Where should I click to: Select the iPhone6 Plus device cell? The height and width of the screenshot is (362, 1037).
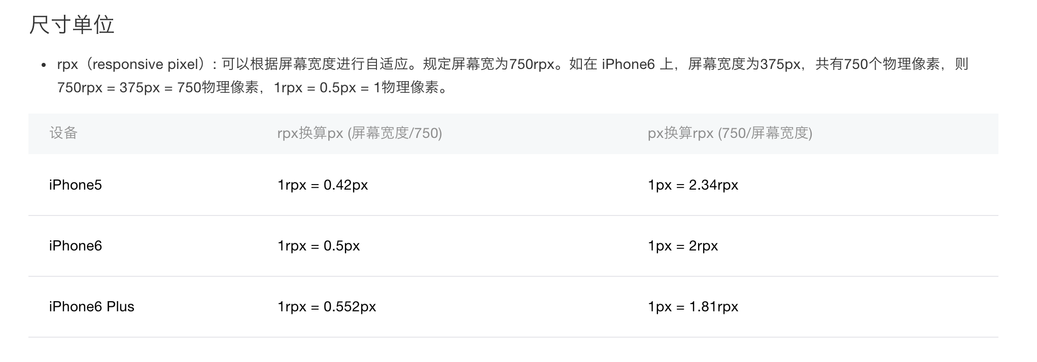[x=92, y=307]
